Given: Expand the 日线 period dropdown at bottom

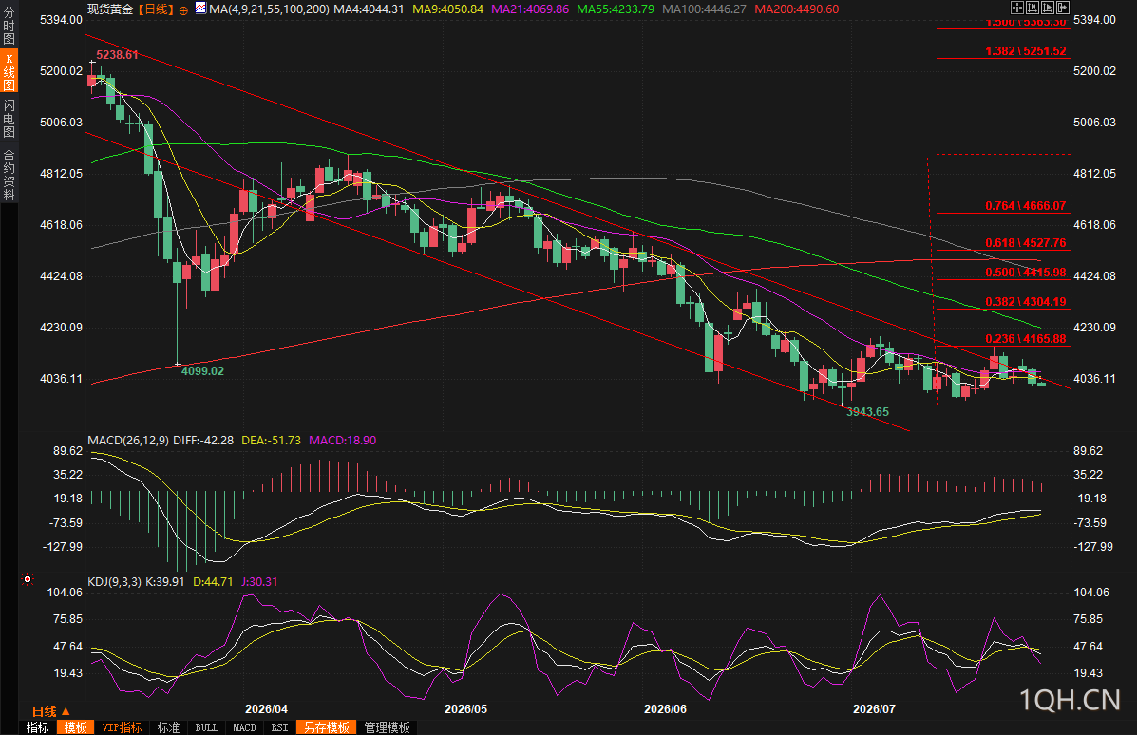Looking at the screenshot, I should pos(50,711).
